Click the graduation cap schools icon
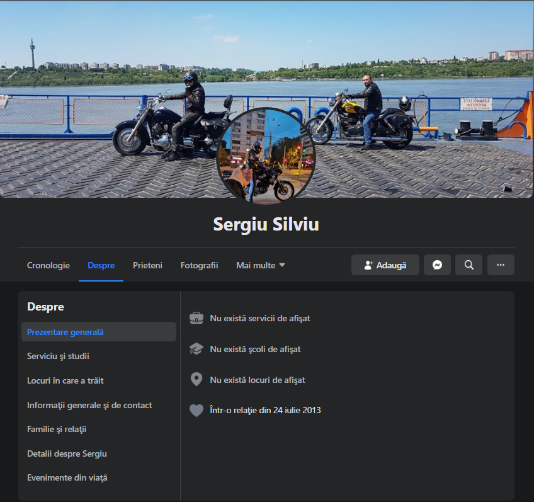The image size is (534, 502). point(196,349)
